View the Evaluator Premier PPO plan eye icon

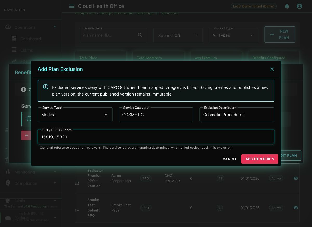point(296,178)
